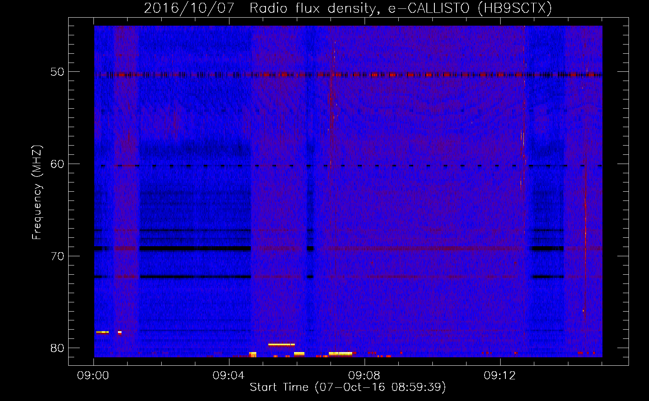Click the '60' frequency tick label
649x401 pixels.
click(57, 164)
